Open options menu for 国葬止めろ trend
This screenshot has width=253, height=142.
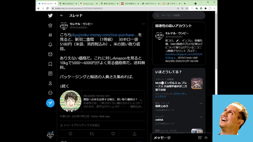click(201, 103)
